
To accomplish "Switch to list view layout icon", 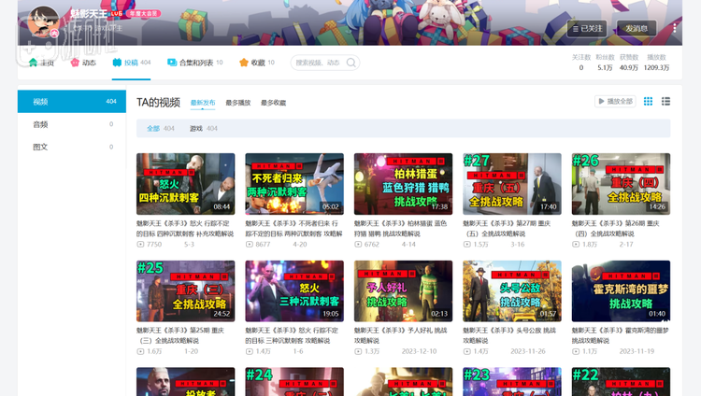I will 665,101.
